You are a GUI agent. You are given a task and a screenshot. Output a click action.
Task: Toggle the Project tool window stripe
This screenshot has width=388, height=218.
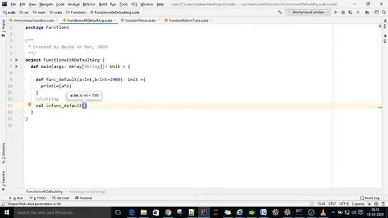(3, 28)
